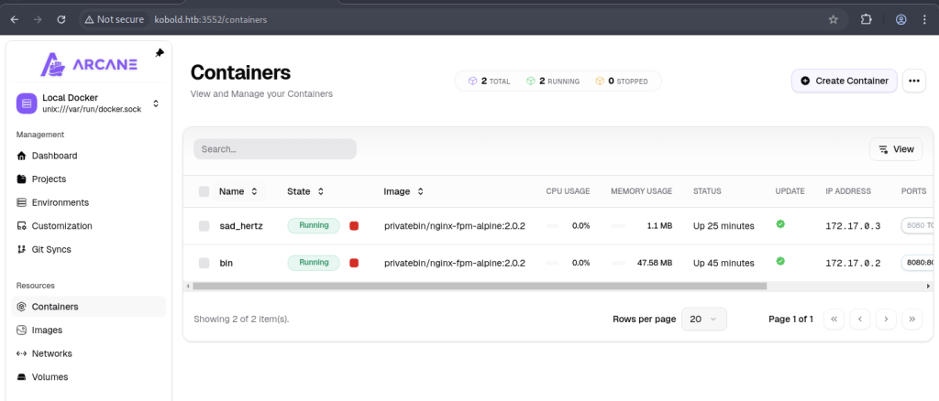Click IP address 172.17.0.2

853,264
